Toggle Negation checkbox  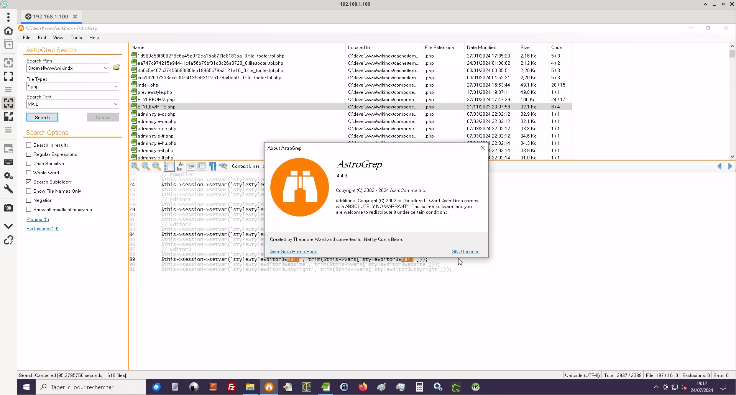pyautogui.click(x=29, y=200)
